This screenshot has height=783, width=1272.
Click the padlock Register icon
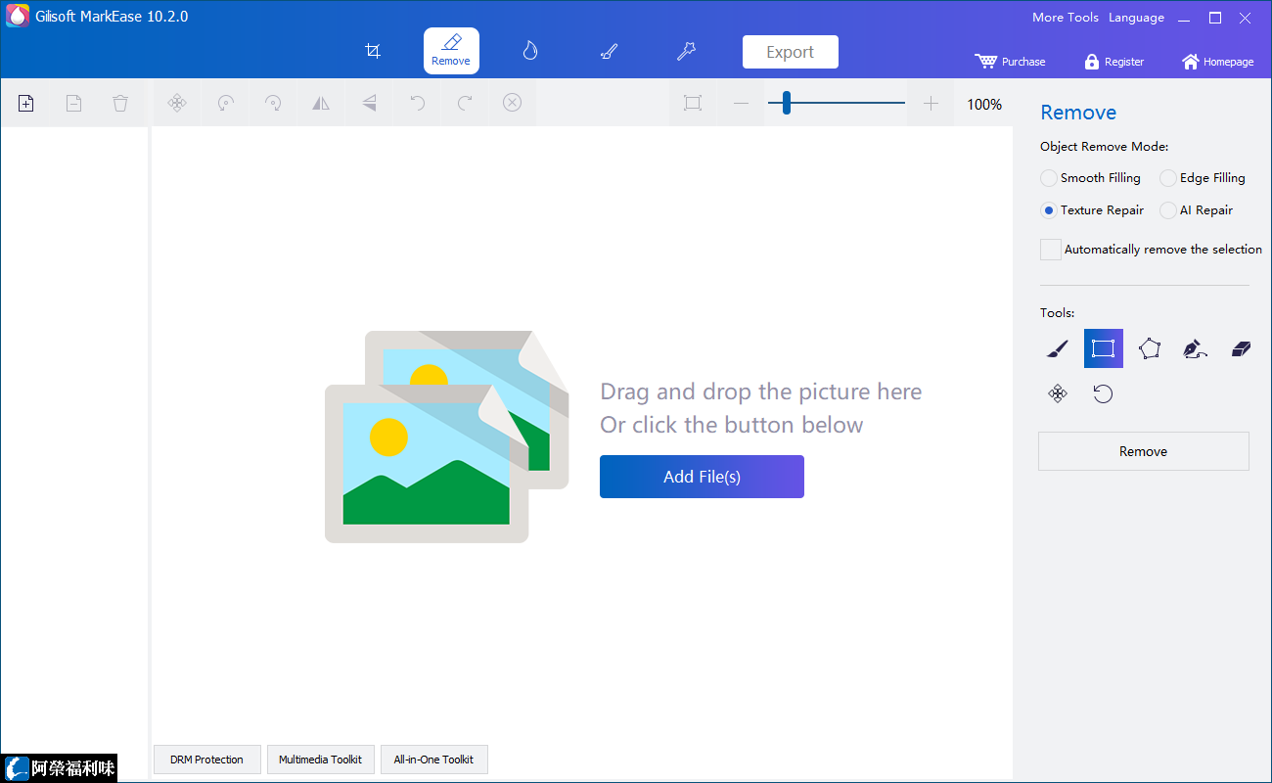tap(1092, 61)
